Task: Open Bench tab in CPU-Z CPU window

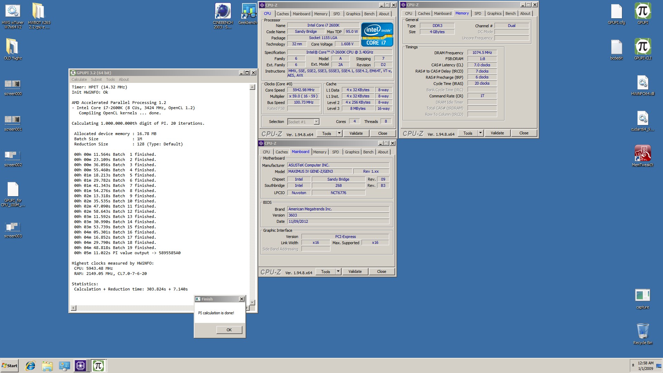Action: click(x=369, y=14)
